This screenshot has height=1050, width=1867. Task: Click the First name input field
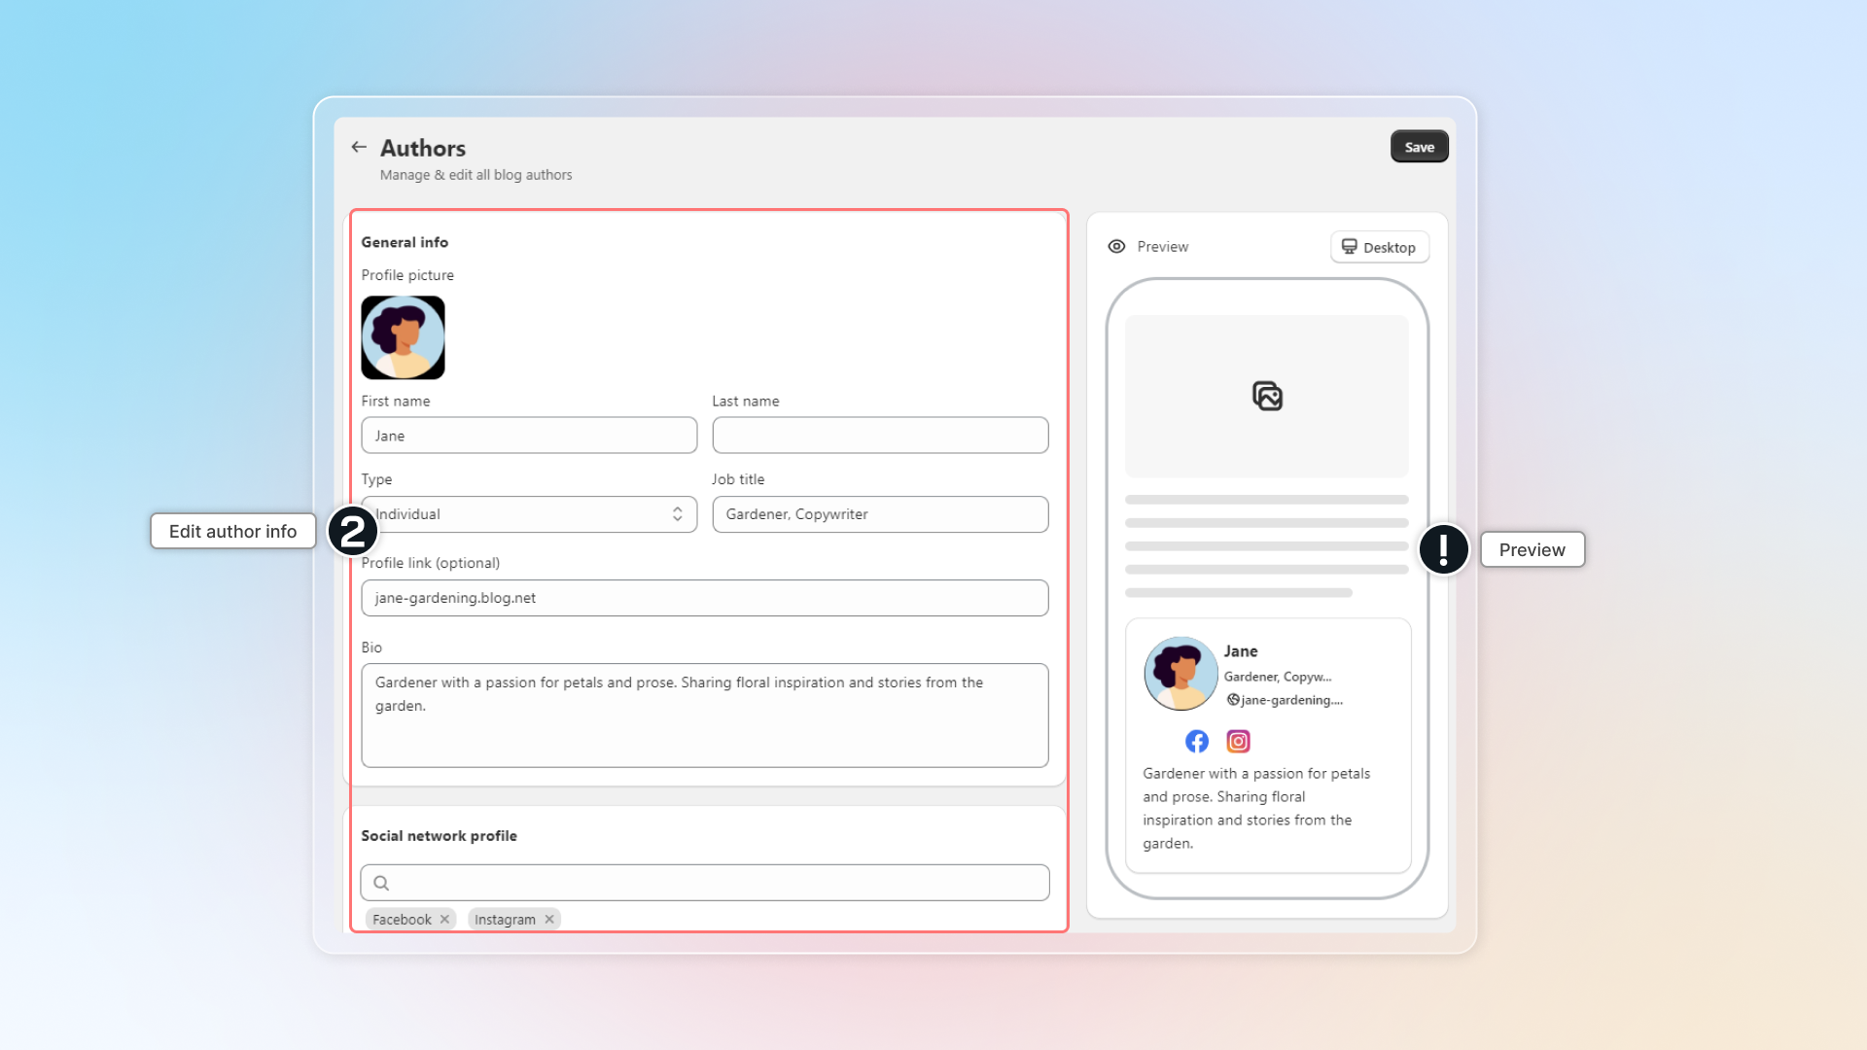[x=529, y=436]
